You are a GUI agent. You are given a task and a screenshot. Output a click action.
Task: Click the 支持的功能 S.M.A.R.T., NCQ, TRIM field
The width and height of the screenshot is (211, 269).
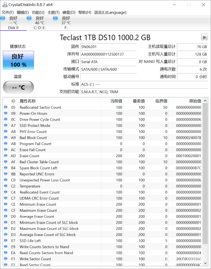click(144, 92)
